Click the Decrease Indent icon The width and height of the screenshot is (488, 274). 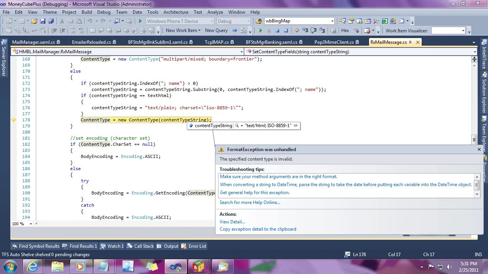[x=54, y=30]
